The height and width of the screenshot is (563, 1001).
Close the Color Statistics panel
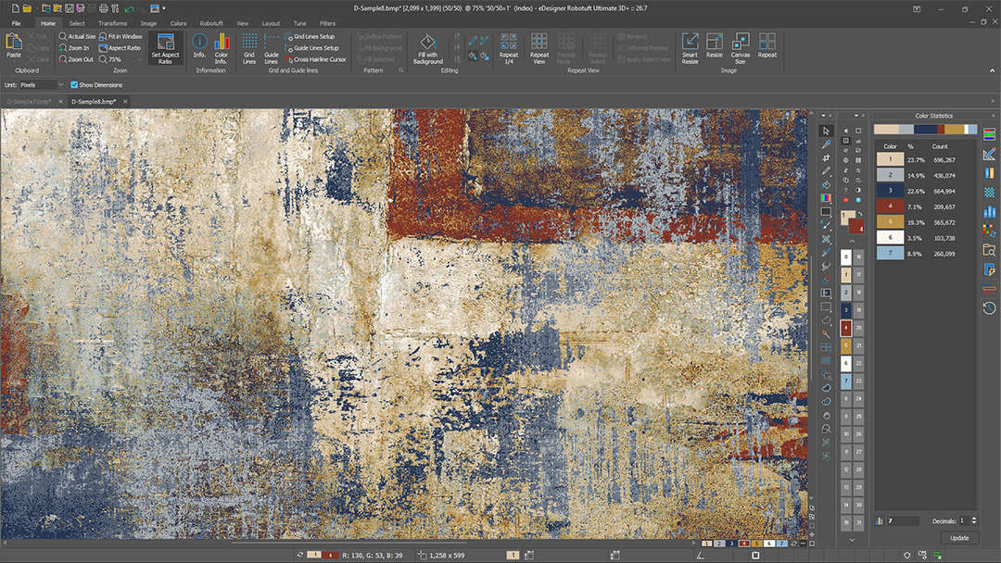993,116
